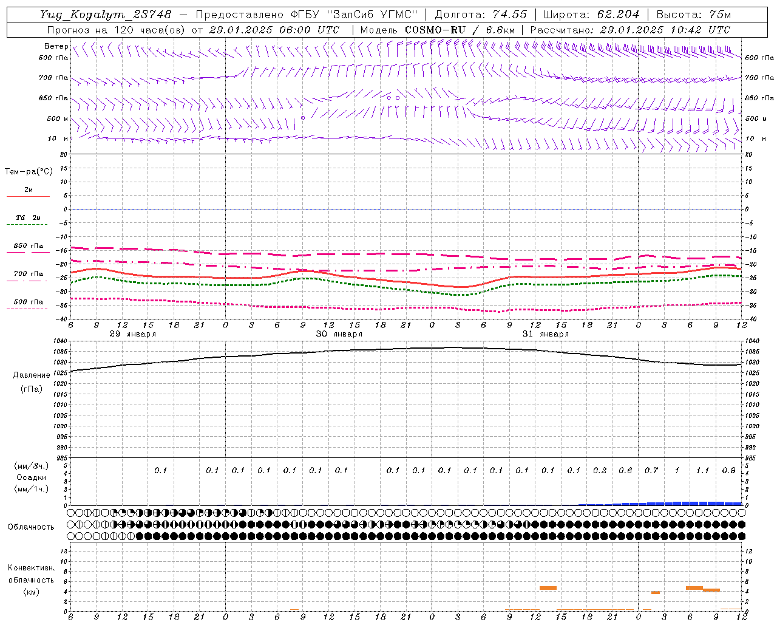Click the precipitation value 0.7
Viewport: 777px width, 622px height.
coord(651,470)
